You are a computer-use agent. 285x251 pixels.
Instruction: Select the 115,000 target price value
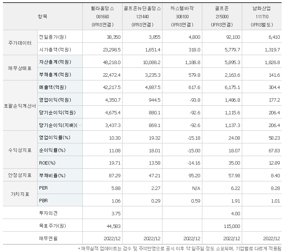tap(232, 226)
